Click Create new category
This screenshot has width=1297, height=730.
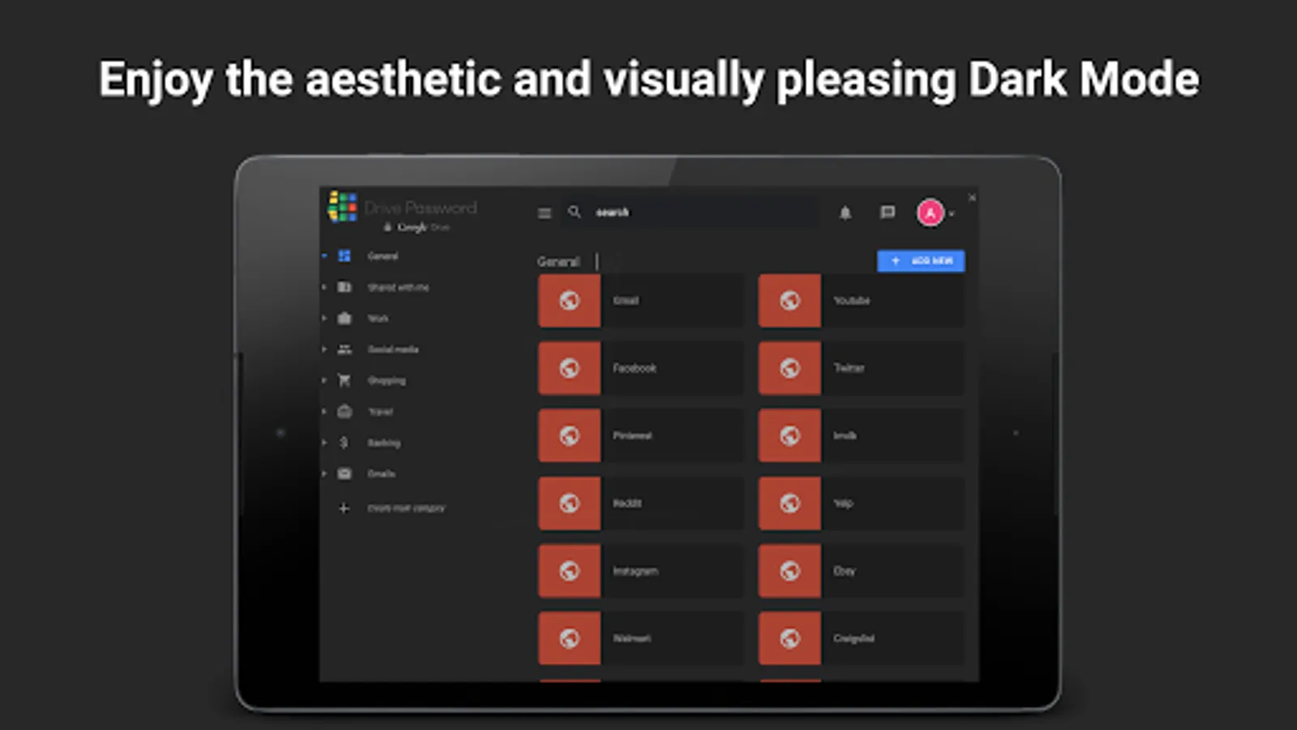tap(405, 509)
